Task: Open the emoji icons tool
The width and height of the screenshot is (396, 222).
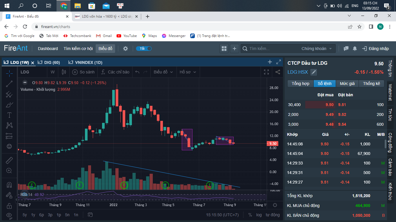Action: [x=9, y=146]
